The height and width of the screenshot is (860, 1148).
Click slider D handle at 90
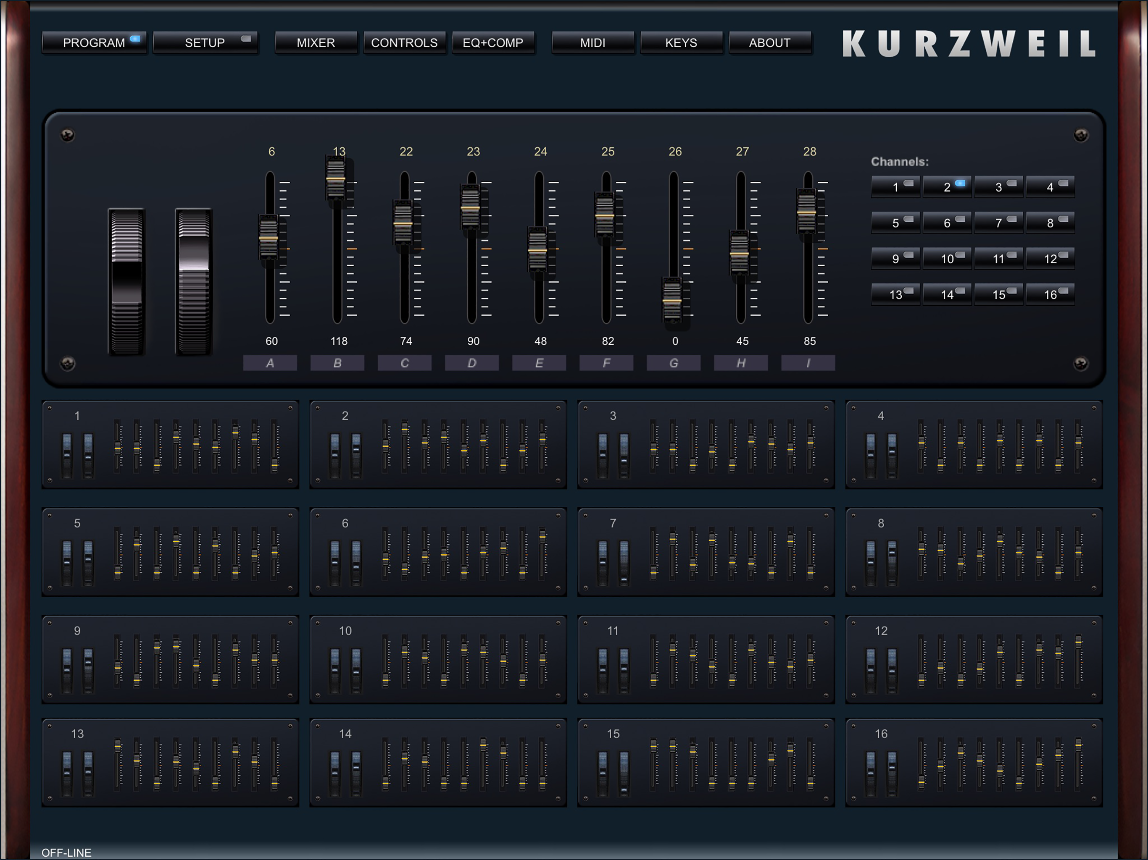click(x=470, y=208)
